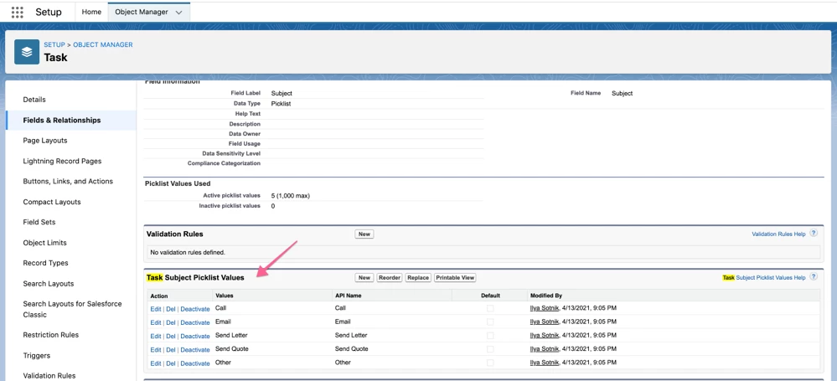Viewport: 837px width, 381px height.
Task: Open Ilya Sotnik link in Call row
Action: pyautogui.click(x=545, y=308)
